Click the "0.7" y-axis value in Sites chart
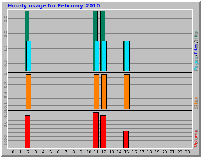Viewport: 201px width, 157px height. [x=5, y=85]
